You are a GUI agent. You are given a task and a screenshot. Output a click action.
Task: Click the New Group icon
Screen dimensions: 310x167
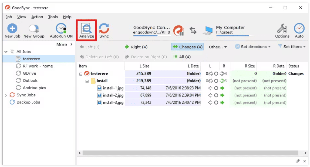coord(34,29)
